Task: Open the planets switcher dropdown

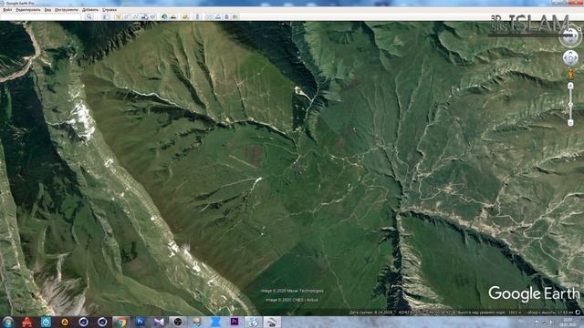Action: [x=185, y=16]
